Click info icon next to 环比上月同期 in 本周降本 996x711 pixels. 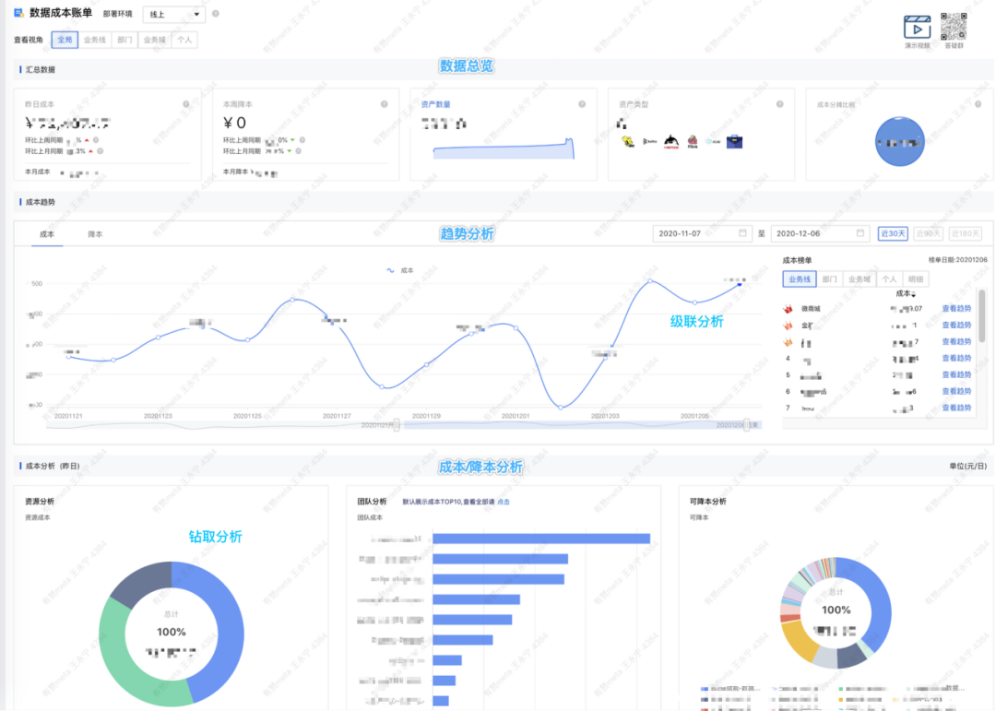(x=299, y=151)
